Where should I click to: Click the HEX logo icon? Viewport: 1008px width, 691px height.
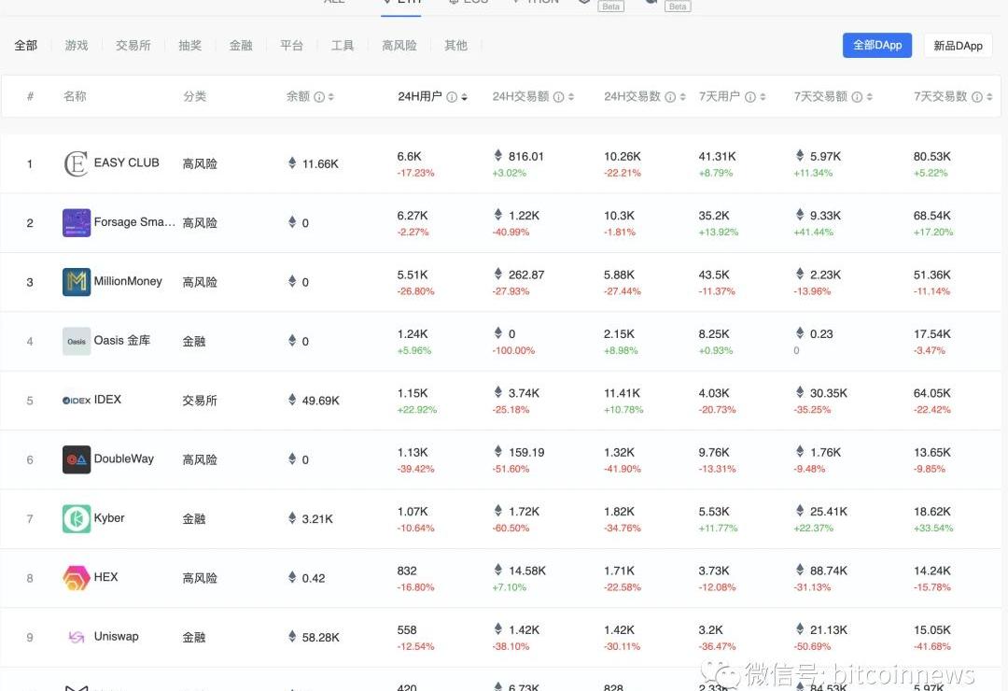coord(77,578)
